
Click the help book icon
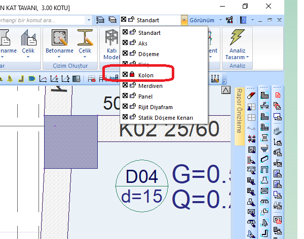tap(243, 20)
